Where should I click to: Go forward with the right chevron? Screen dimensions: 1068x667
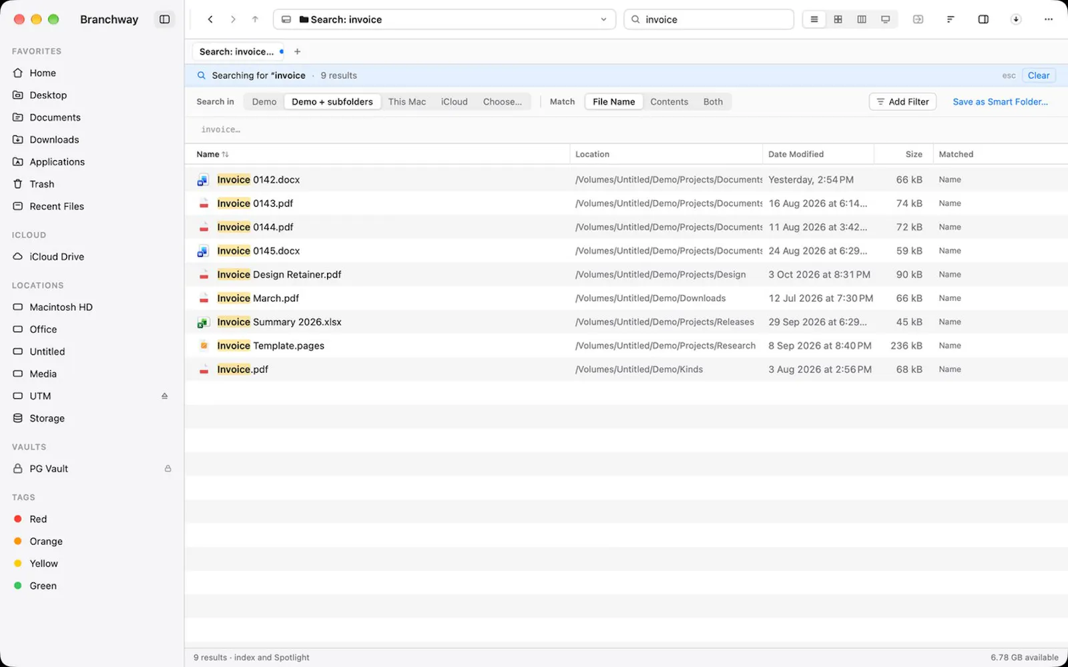[233, 19]
